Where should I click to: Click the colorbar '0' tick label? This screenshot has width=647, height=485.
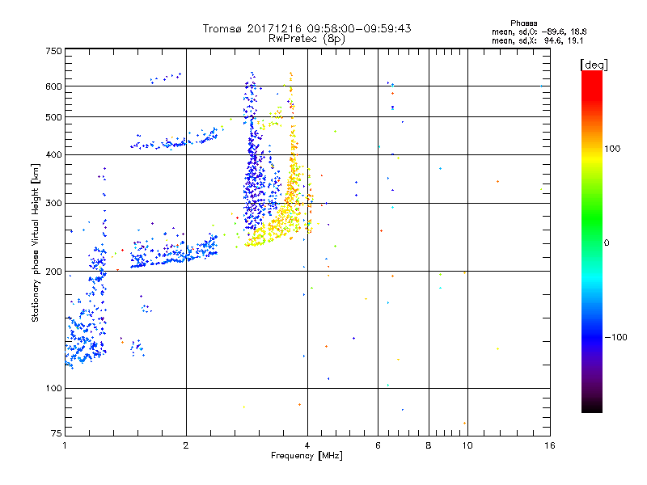[x=607, y=242]
